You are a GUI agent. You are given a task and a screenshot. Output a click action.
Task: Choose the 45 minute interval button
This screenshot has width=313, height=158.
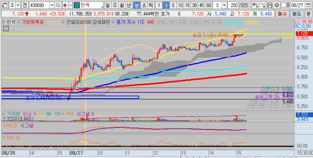click(202, 5)
